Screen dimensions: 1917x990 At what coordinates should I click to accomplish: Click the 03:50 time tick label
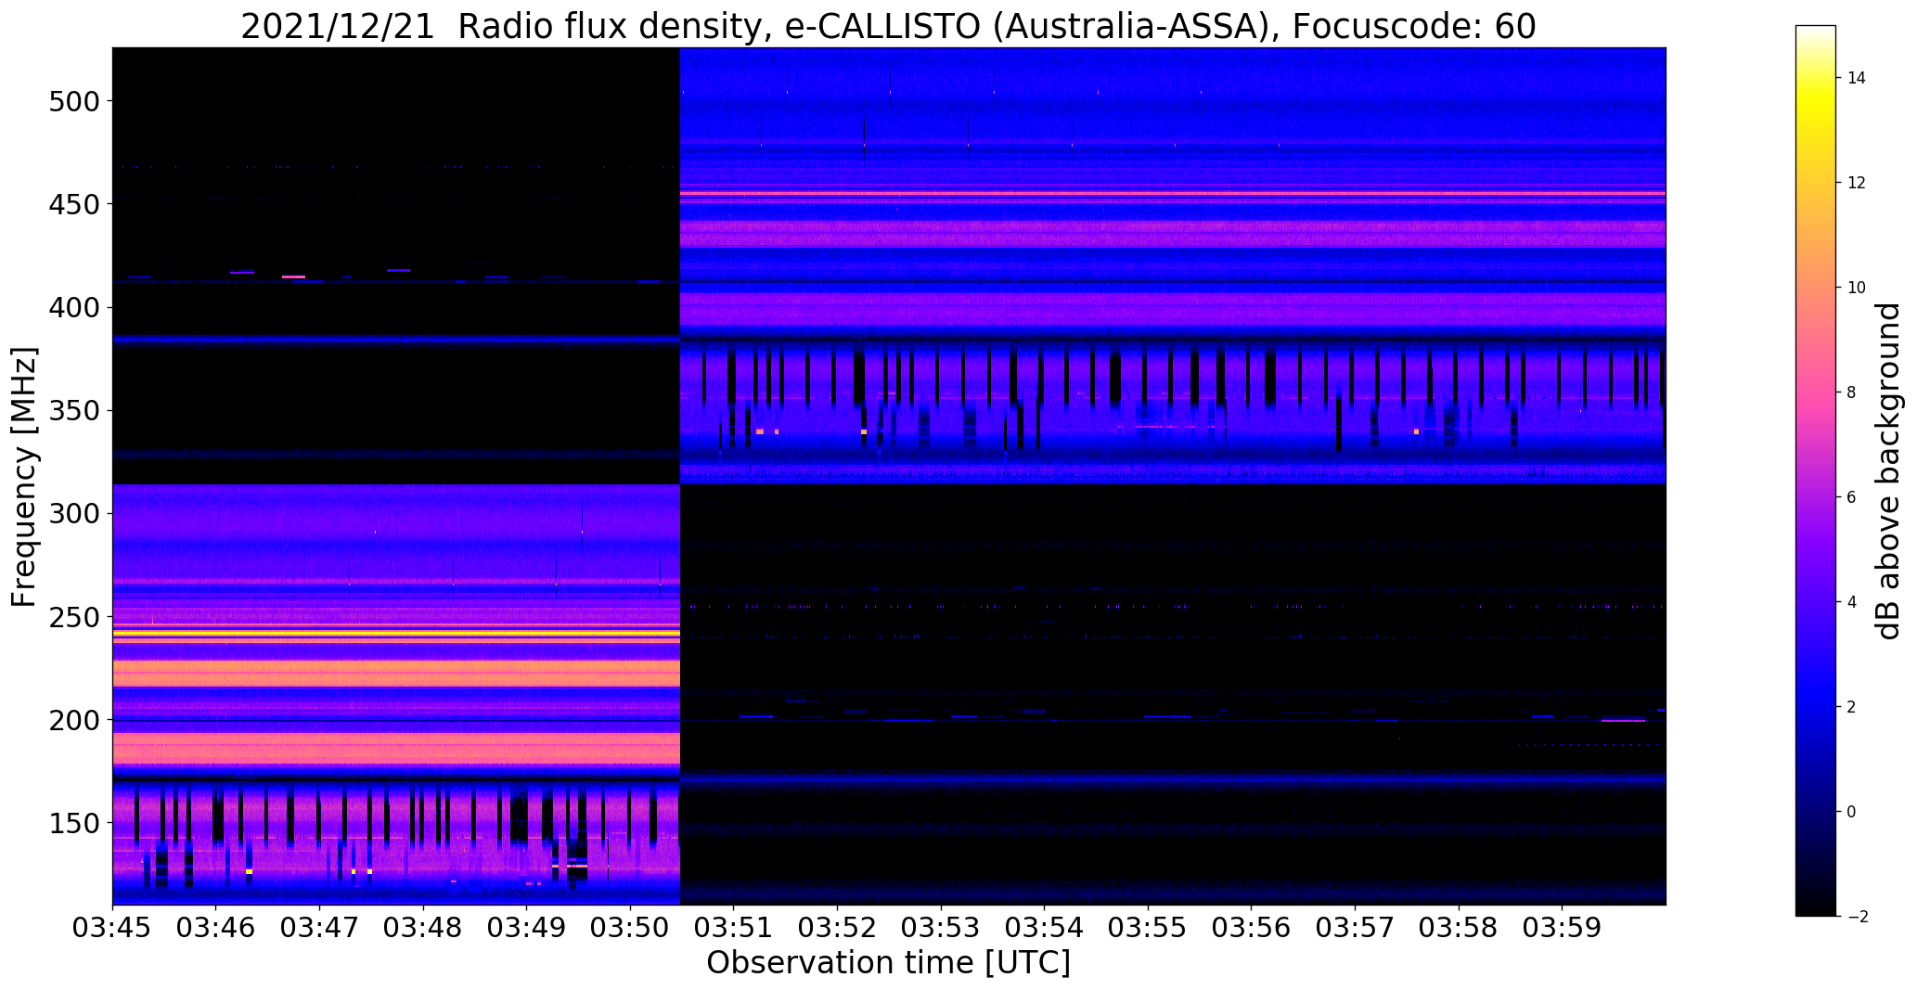pos(631,928)
